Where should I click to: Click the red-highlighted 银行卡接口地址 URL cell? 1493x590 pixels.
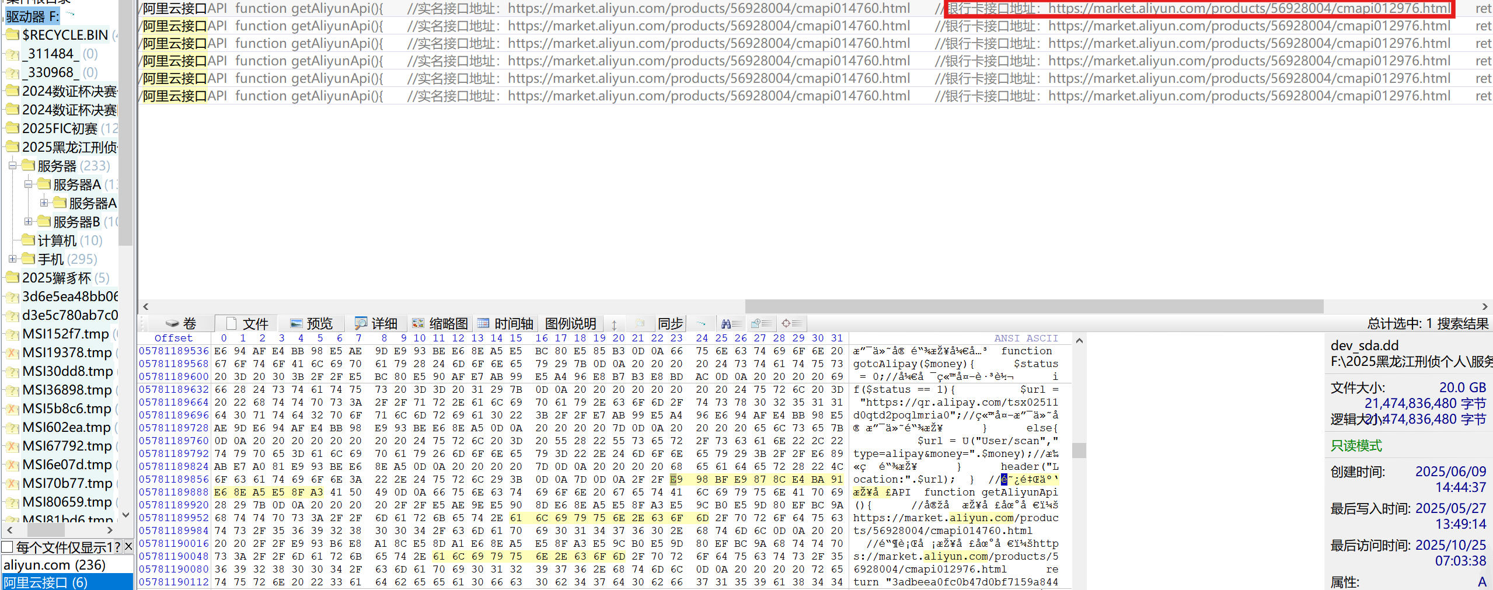tap(1198, 9)
